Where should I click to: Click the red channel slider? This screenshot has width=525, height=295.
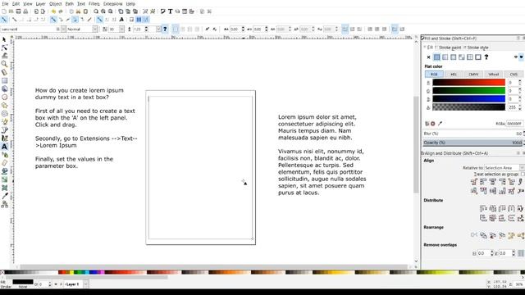tap(468, 82)
